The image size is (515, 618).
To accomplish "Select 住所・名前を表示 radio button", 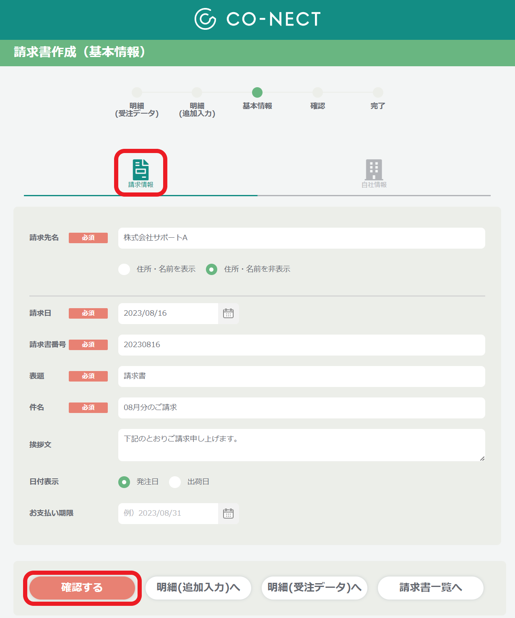I will 124,269.
